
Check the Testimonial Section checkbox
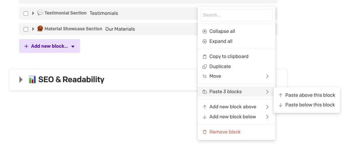(x=26, y=13)
